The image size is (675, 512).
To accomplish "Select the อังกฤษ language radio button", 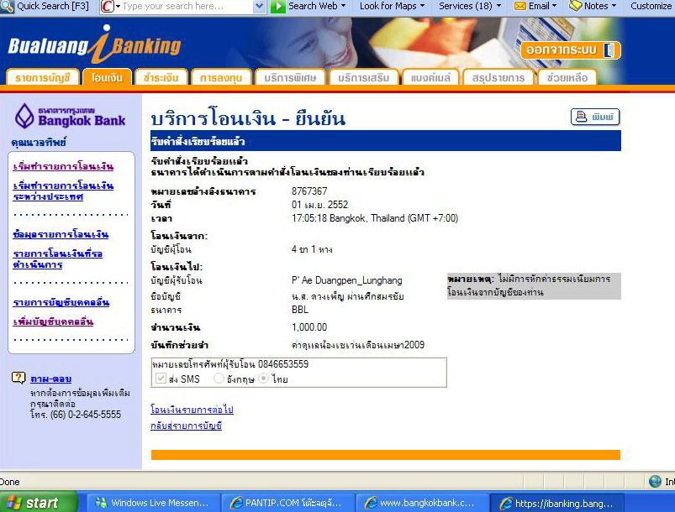I will click(x=219, y=379).
